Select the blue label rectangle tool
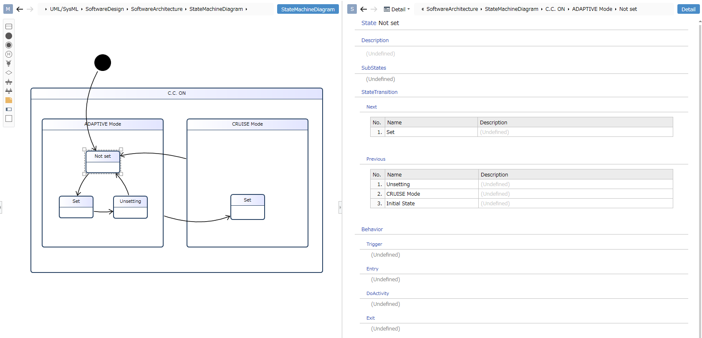 click(x=9, y=109)
